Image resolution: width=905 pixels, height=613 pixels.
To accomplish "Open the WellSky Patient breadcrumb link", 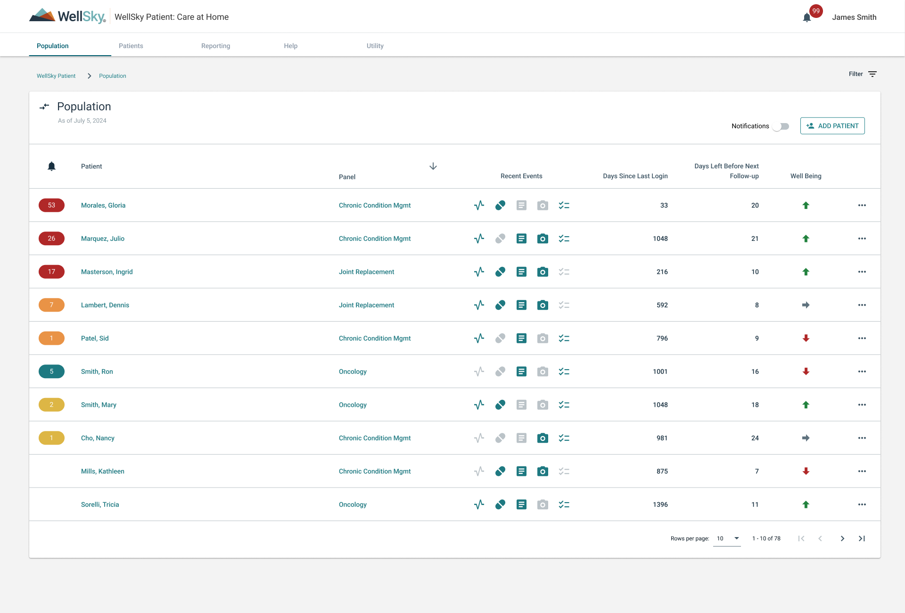I will [56, 76].
